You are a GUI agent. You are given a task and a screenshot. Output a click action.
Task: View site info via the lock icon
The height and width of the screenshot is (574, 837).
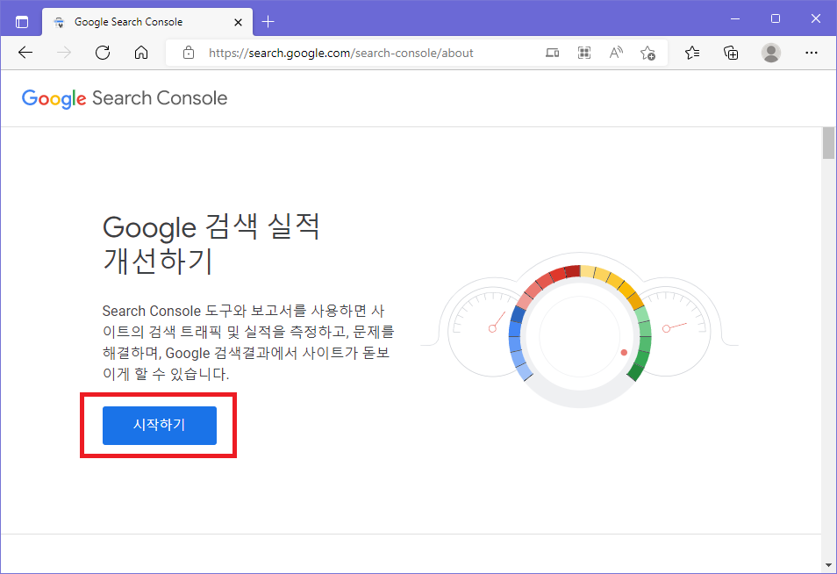pyautogui.click(x=189, y=53)
